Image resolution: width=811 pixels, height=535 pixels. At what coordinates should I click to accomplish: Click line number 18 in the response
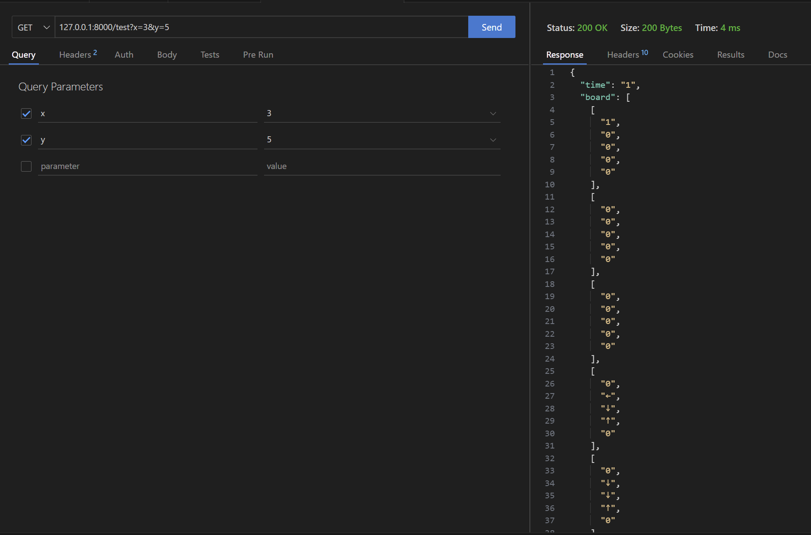[x=550, y=284]
